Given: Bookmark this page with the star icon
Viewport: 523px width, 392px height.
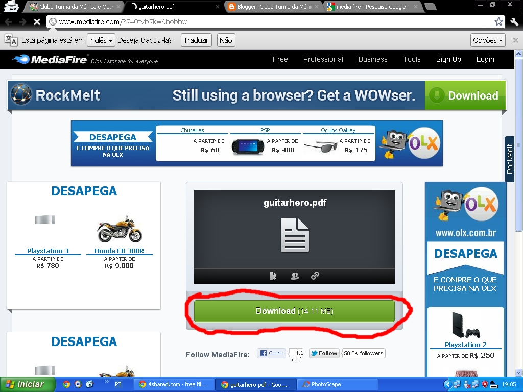Looking at the screenshot, I should coord(498,21).
